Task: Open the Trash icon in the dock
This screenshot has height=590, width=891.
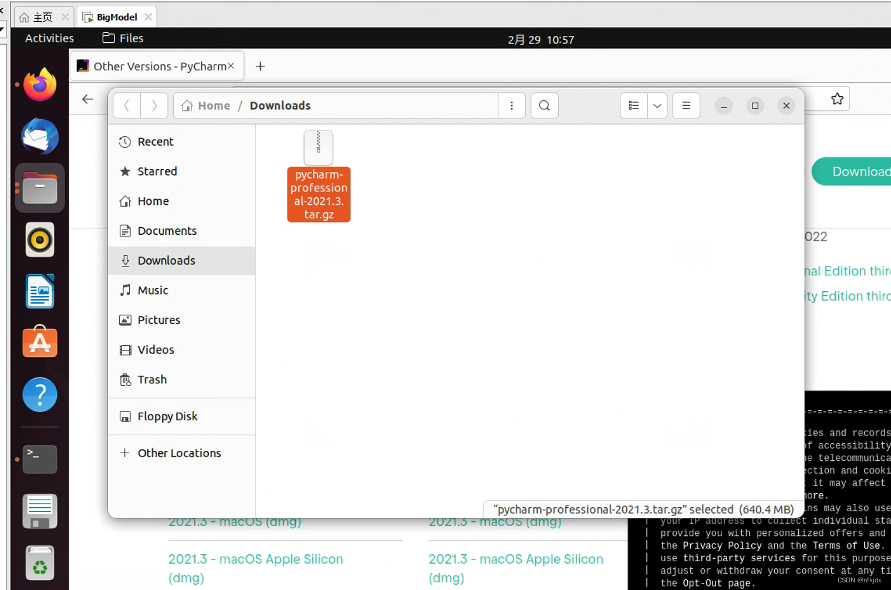Action: click(x=40, y=562)
